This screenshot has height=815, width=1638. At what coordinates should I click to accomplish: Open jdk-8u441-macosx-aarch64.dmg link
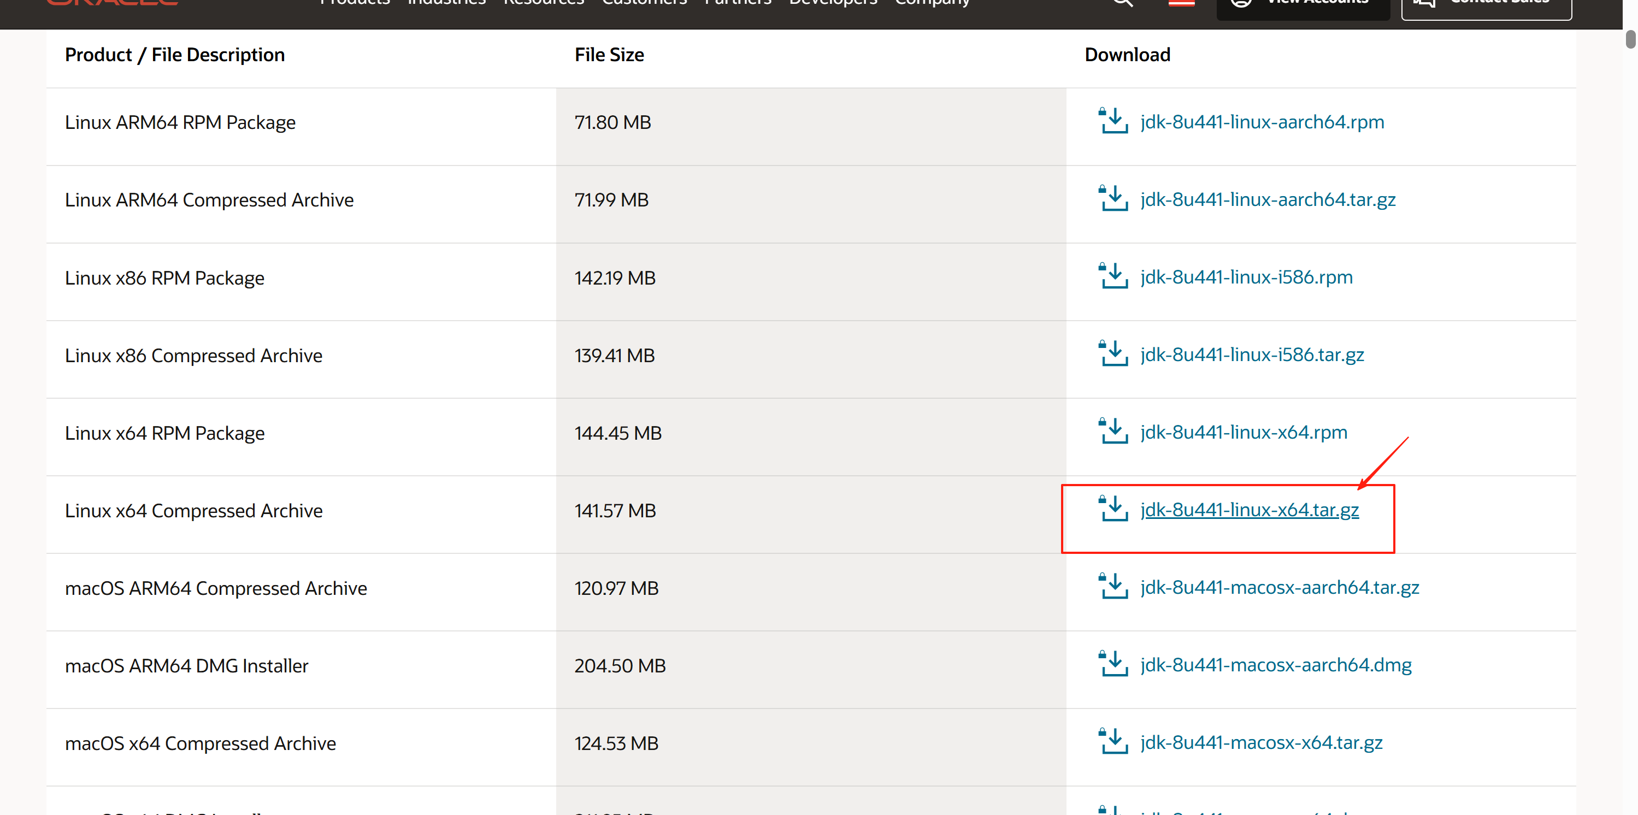[1276, 665]
